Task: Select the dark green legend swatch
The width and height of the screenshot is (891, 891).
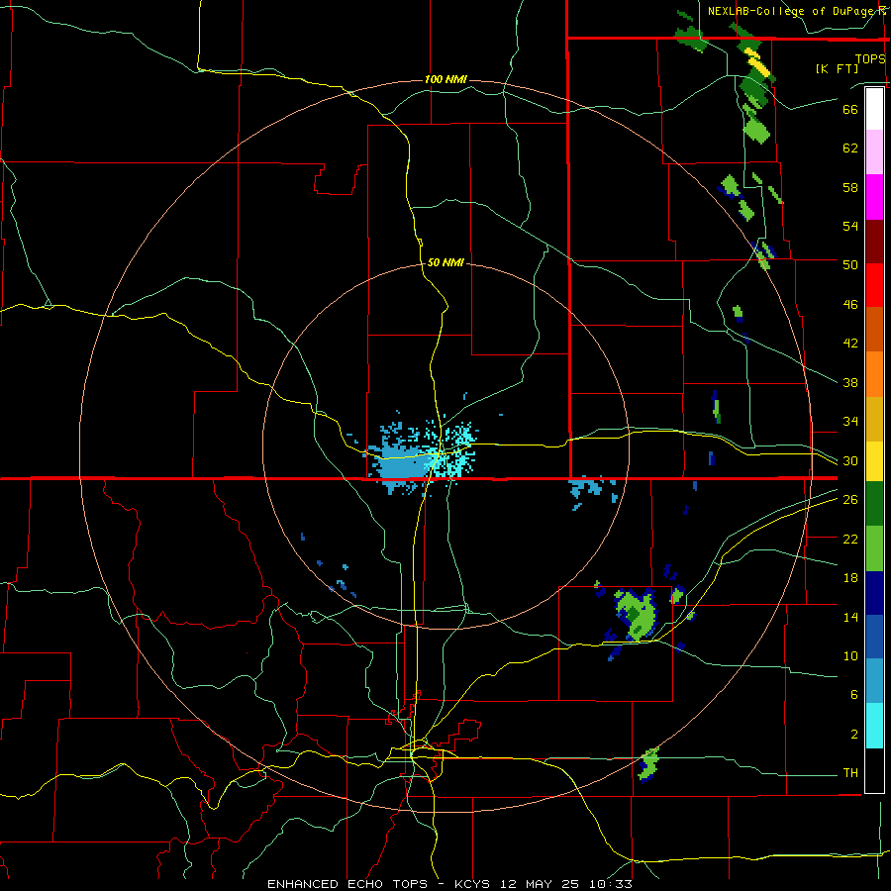Action: [x=874, y=504]
